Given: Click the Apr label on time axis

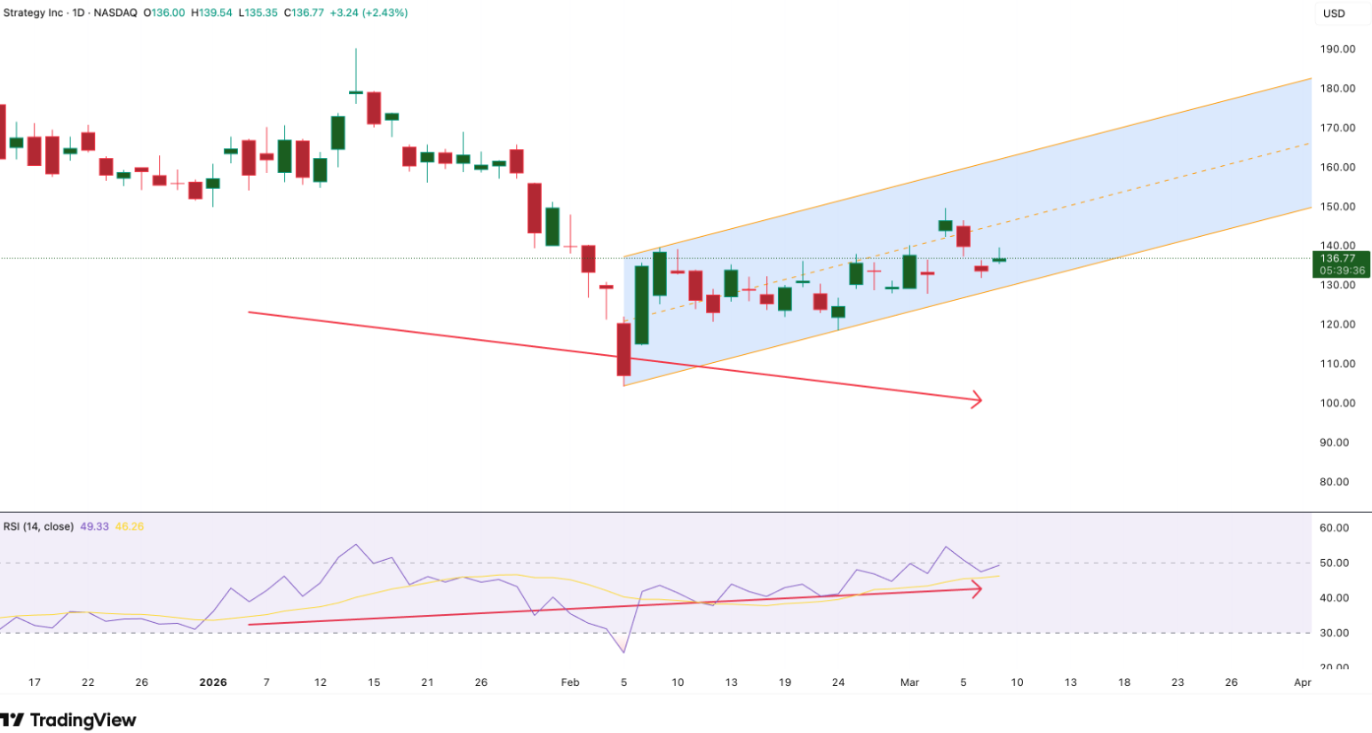Looking at the screenshot, I should point(1302,682).
